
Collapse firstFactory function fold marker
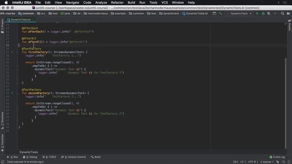(x=17, y=52)
